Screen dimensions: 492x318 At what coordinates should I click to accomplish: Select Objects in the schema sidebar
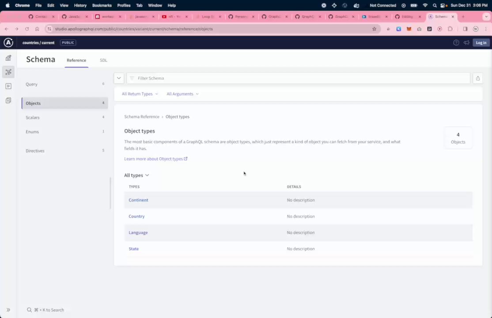[64, 103]
